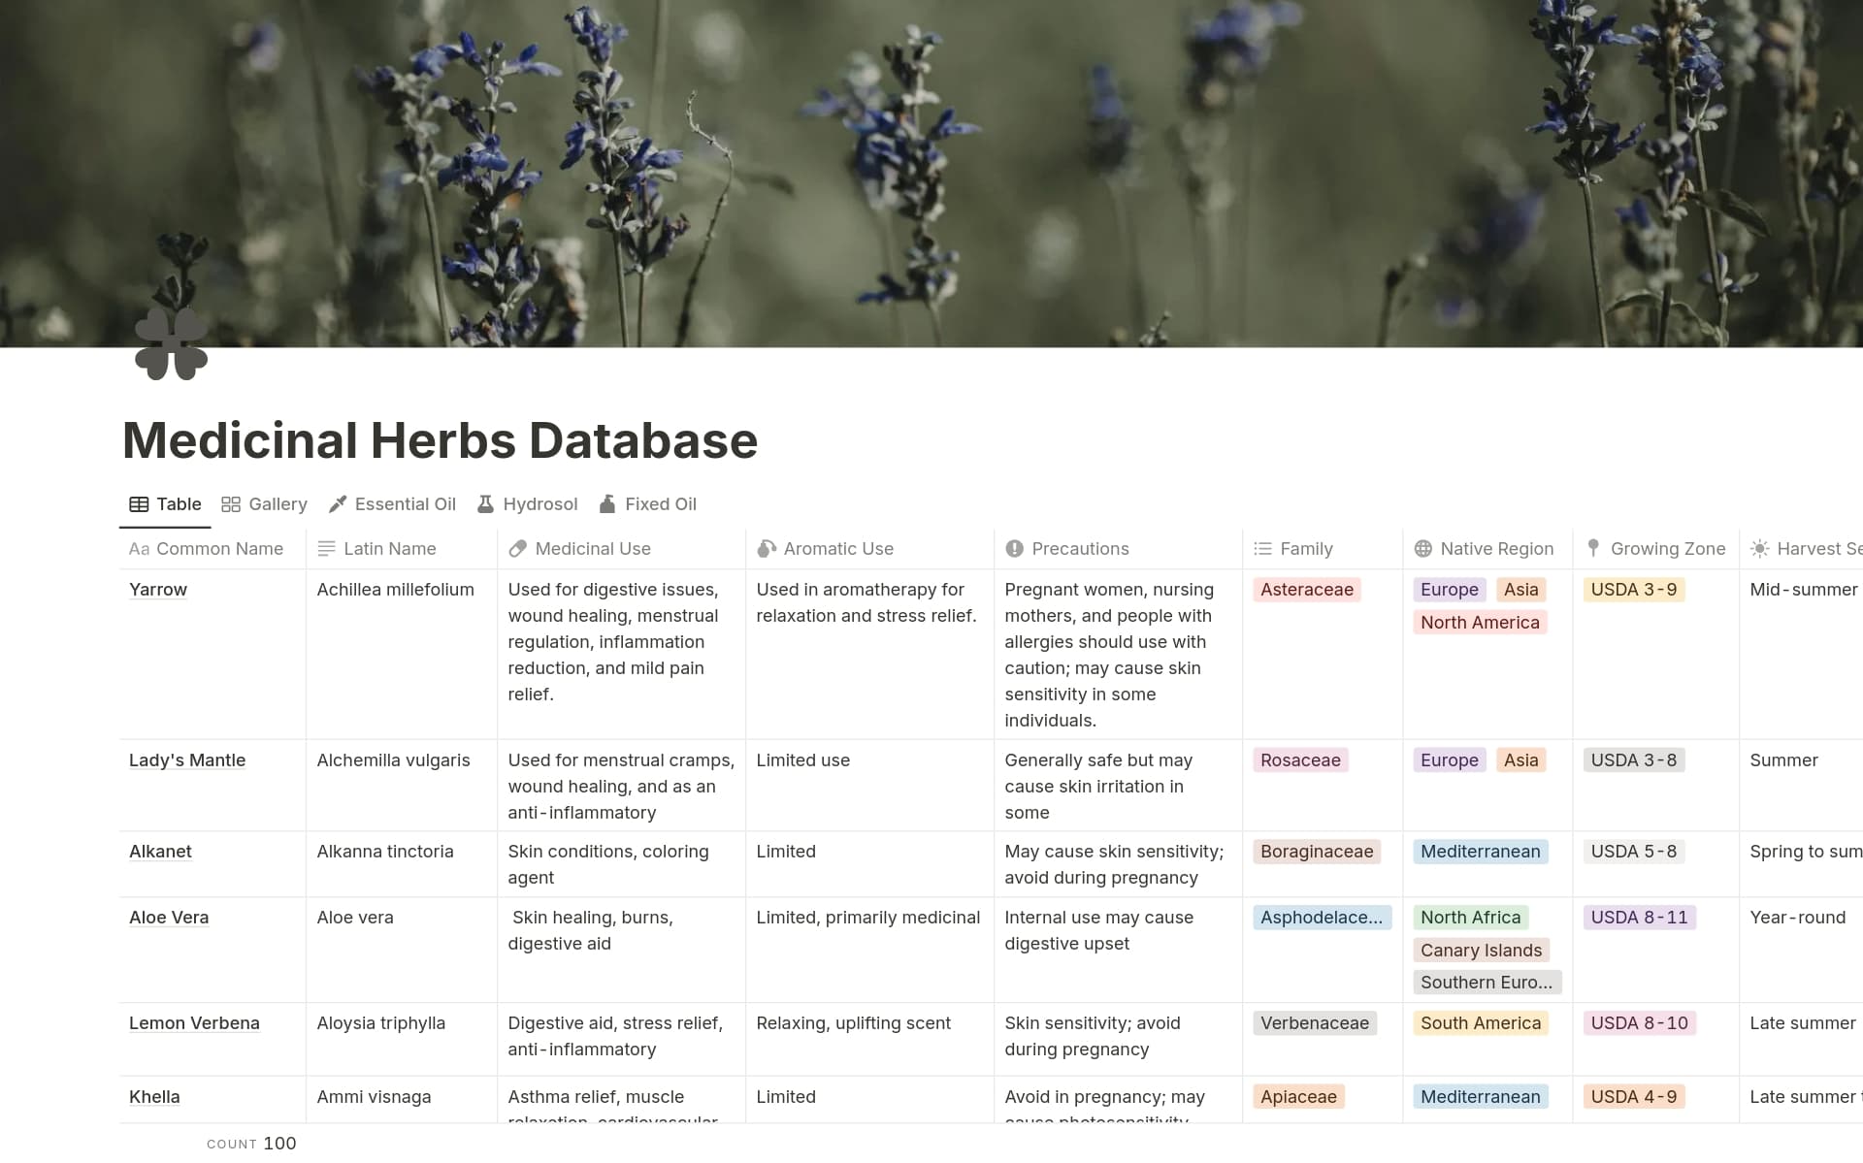Click the Rosaceae family tag
The image size is (1863, 1163).
1300,760
